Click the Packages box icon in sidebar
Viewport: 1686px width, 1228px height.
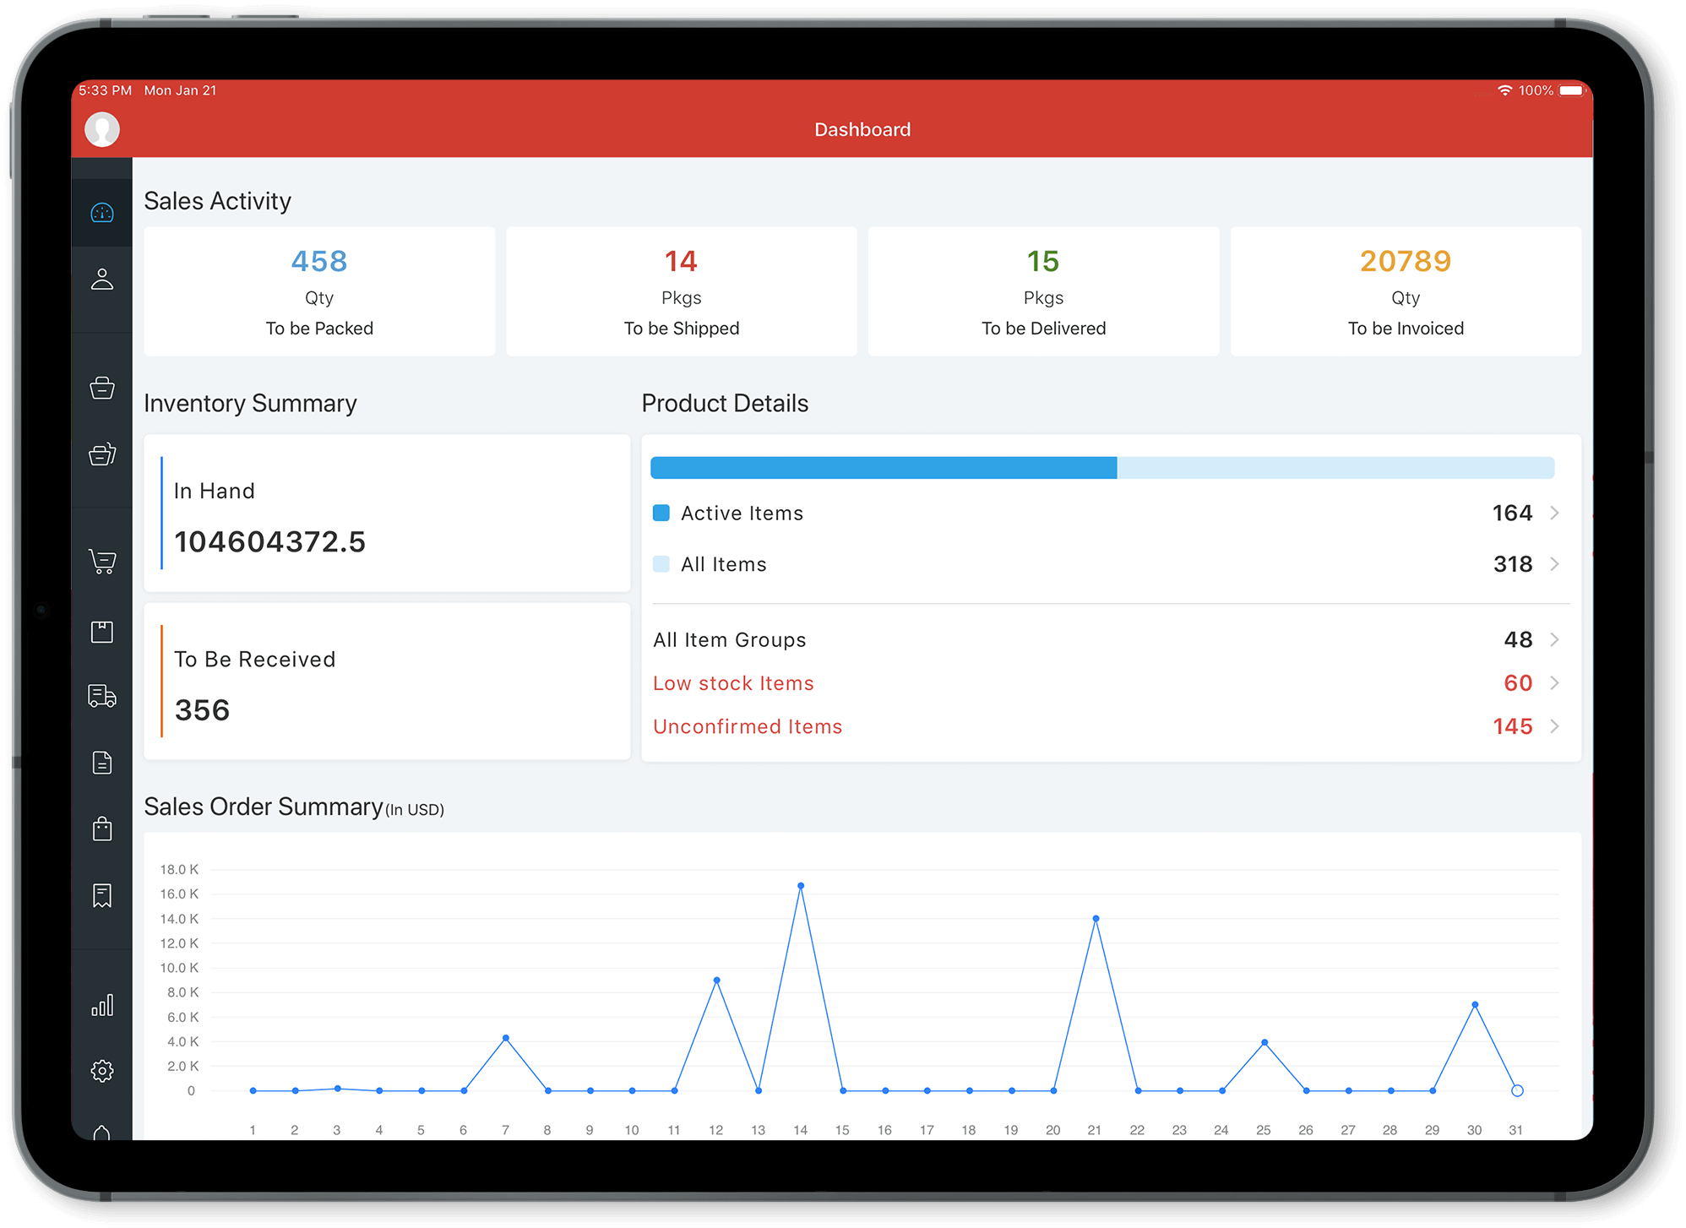tap(101, 631)
